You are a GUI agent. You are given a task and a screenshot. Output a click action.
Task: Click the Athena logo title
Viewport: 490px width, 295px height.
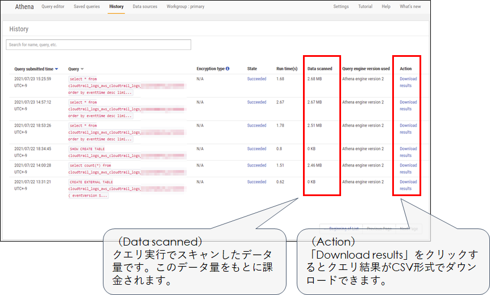(24, 7)
